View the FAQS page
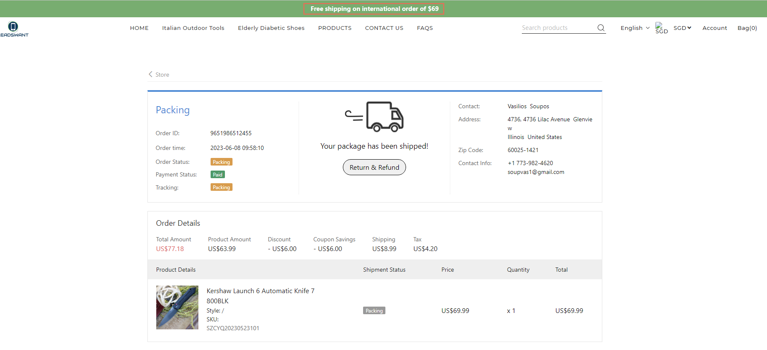Screen dimensions: 767x350 tap(425, 28)
